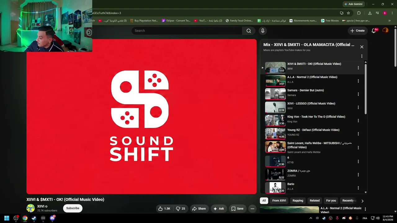Image resolution: width=397 pixels, height=223 pixels.
Task: Open Steam from the taskbar
Action: coord(34,218)
